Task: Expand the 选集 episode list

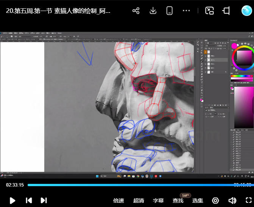Action: coord(198,201)
